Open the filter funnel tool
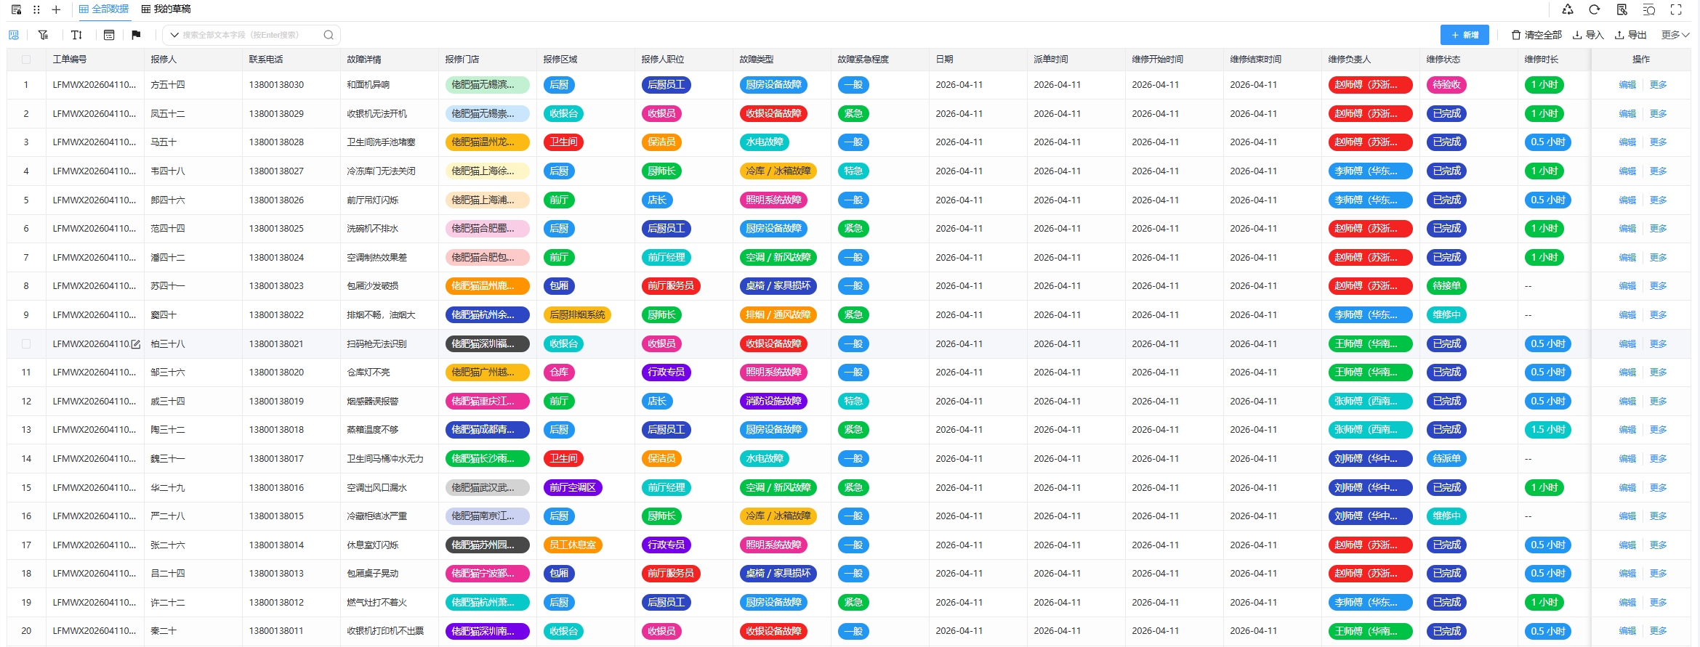 point(44,35)
